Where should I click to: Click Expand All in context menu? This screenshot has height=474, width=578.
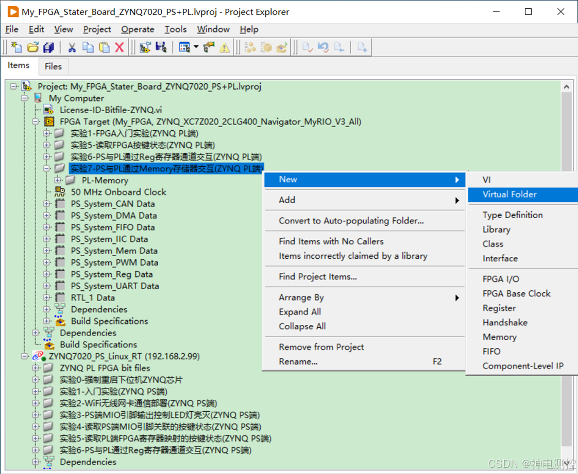point(365,312)
